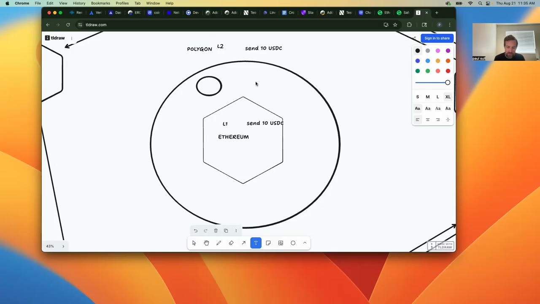This screenshot has height=304, width=540.
Task: Click the browser Back arrow
Action: pyautogui.click(x=48, y=25)
